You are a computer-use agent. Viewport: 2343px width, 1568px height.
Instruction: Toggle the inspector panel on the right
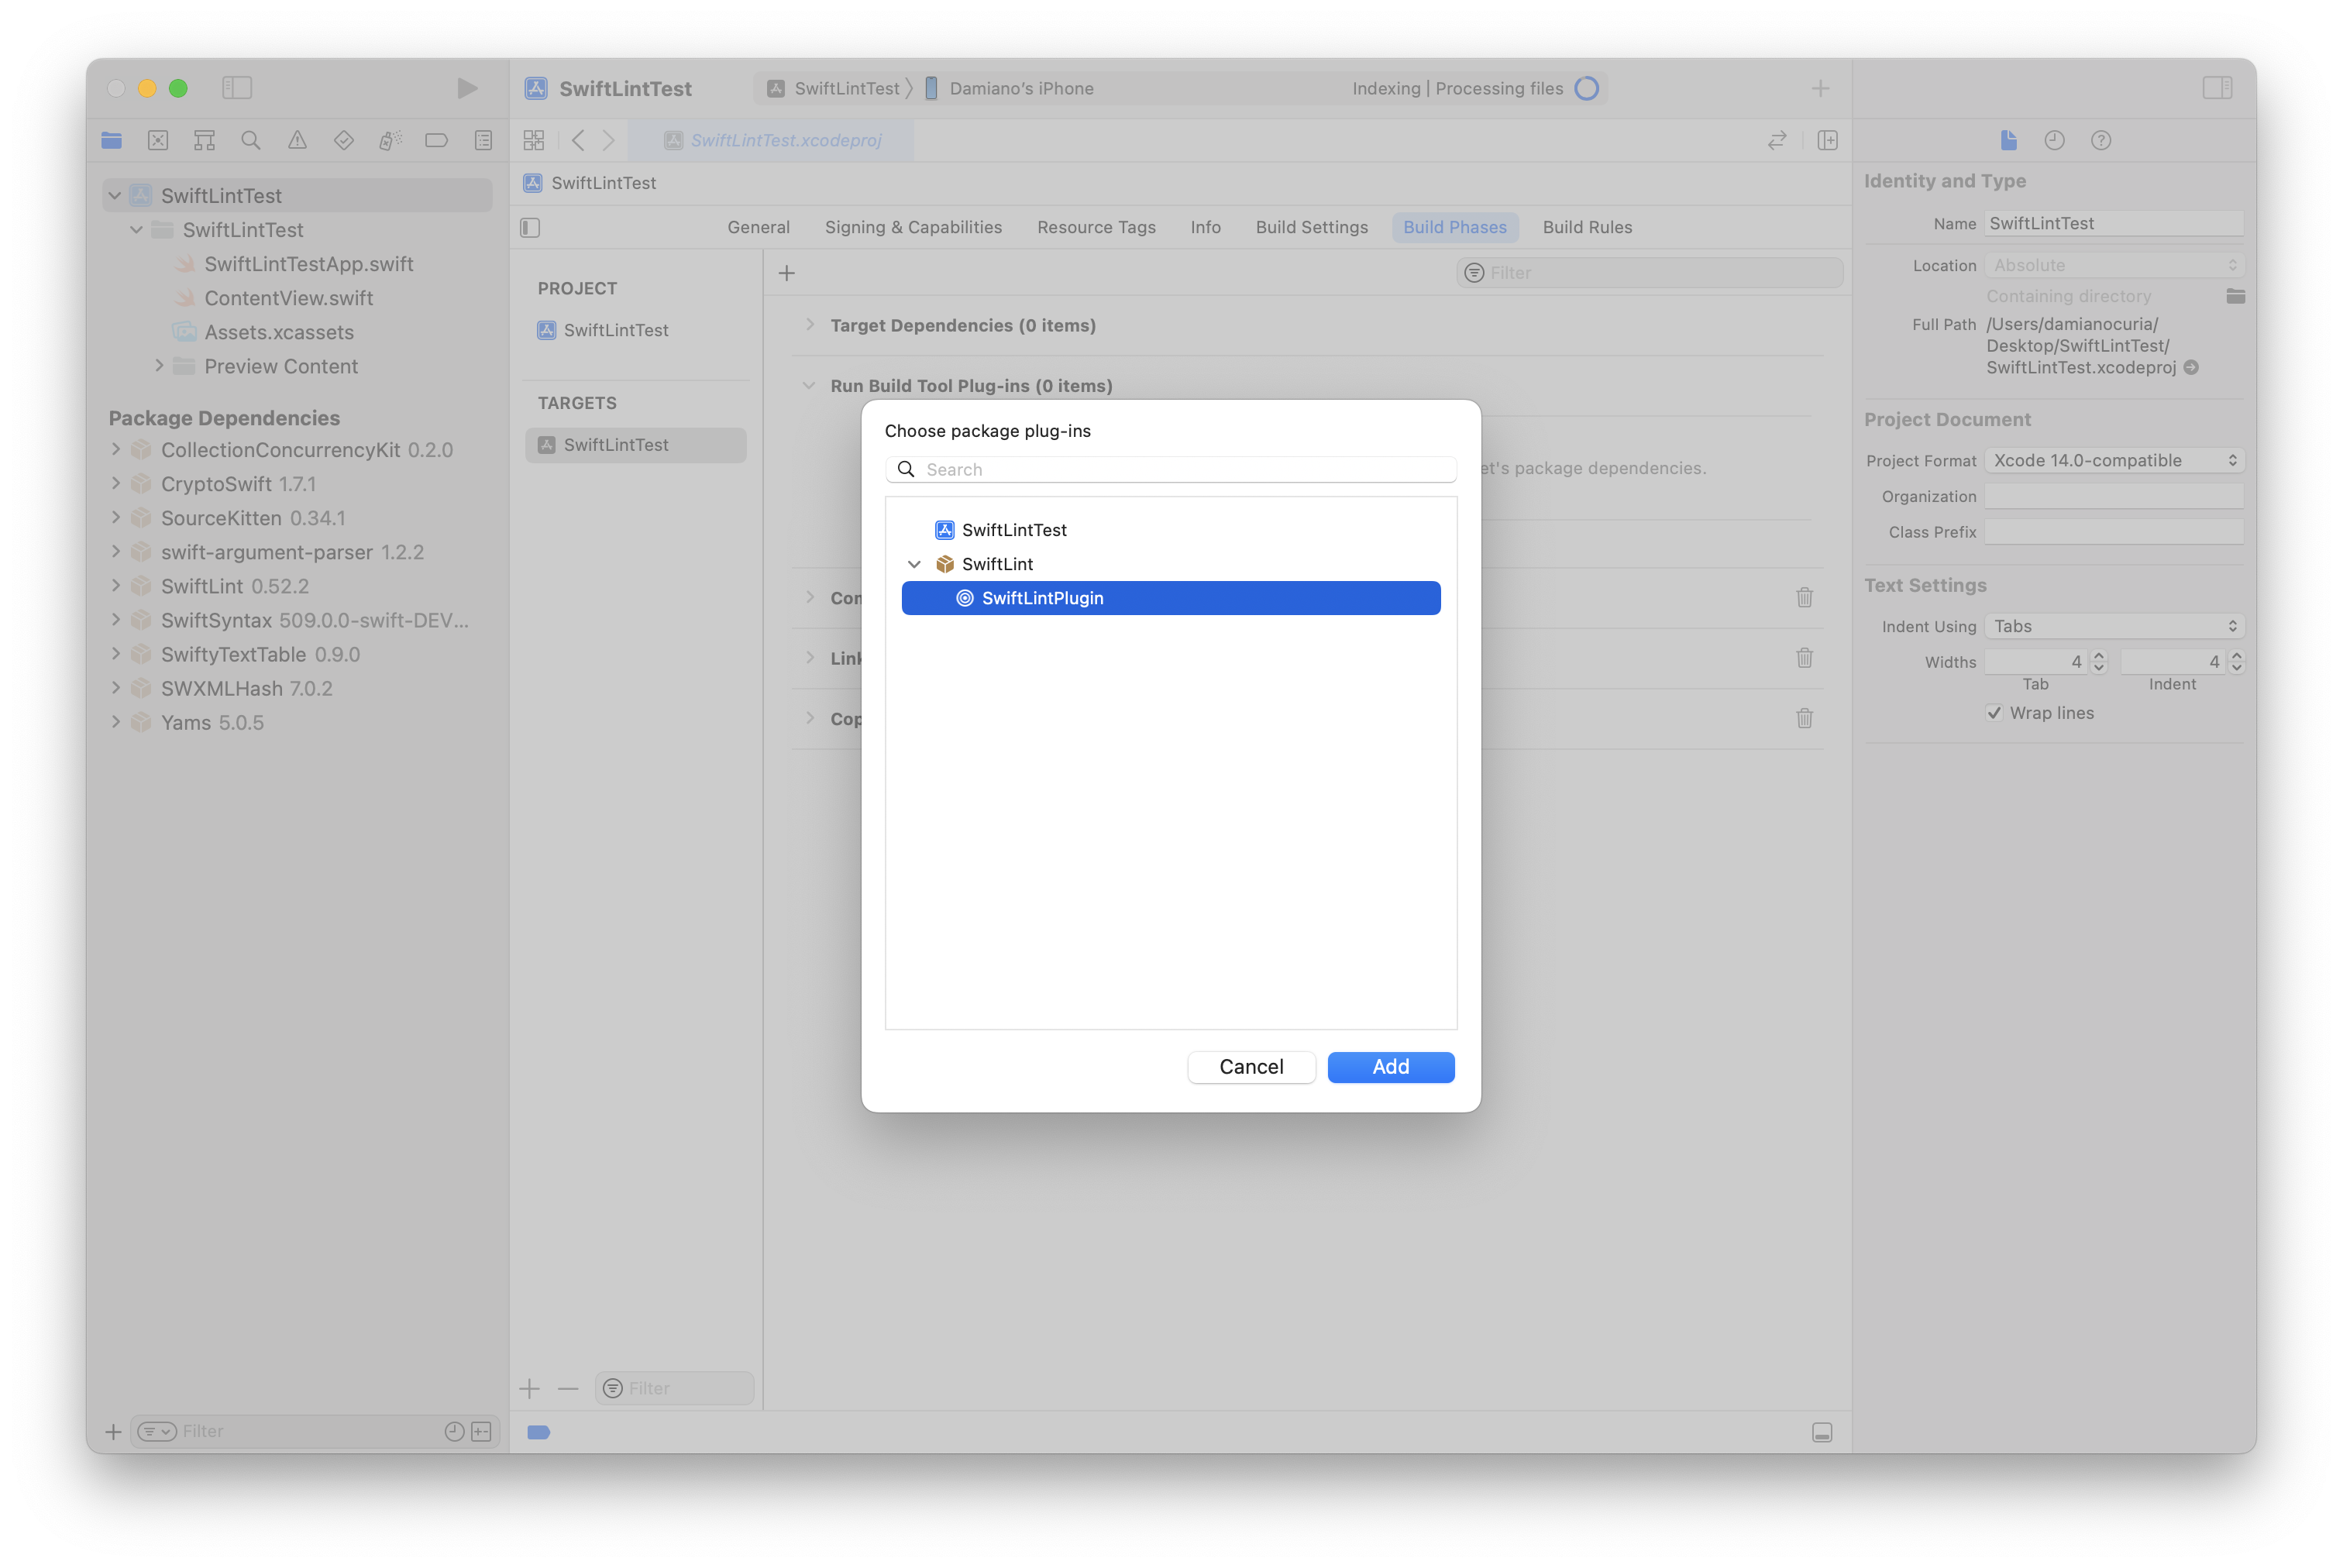pos(2217,88)
